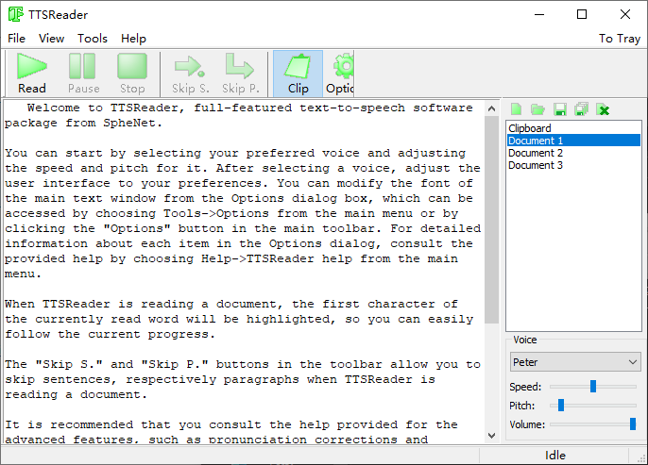
Task: Delete the document with the green X icon
Action: (x=603, y=110)
